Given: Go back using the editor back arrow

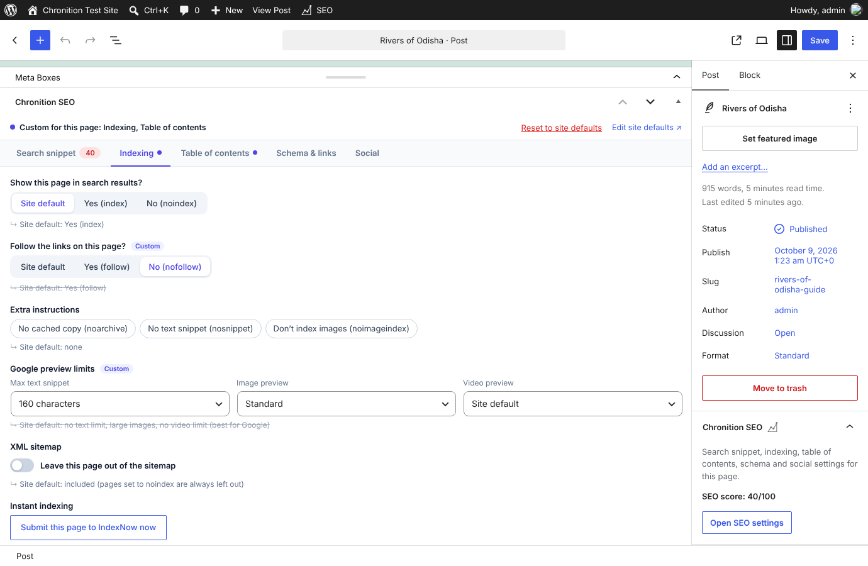Looking at the screenshot, I should point(15,40).
